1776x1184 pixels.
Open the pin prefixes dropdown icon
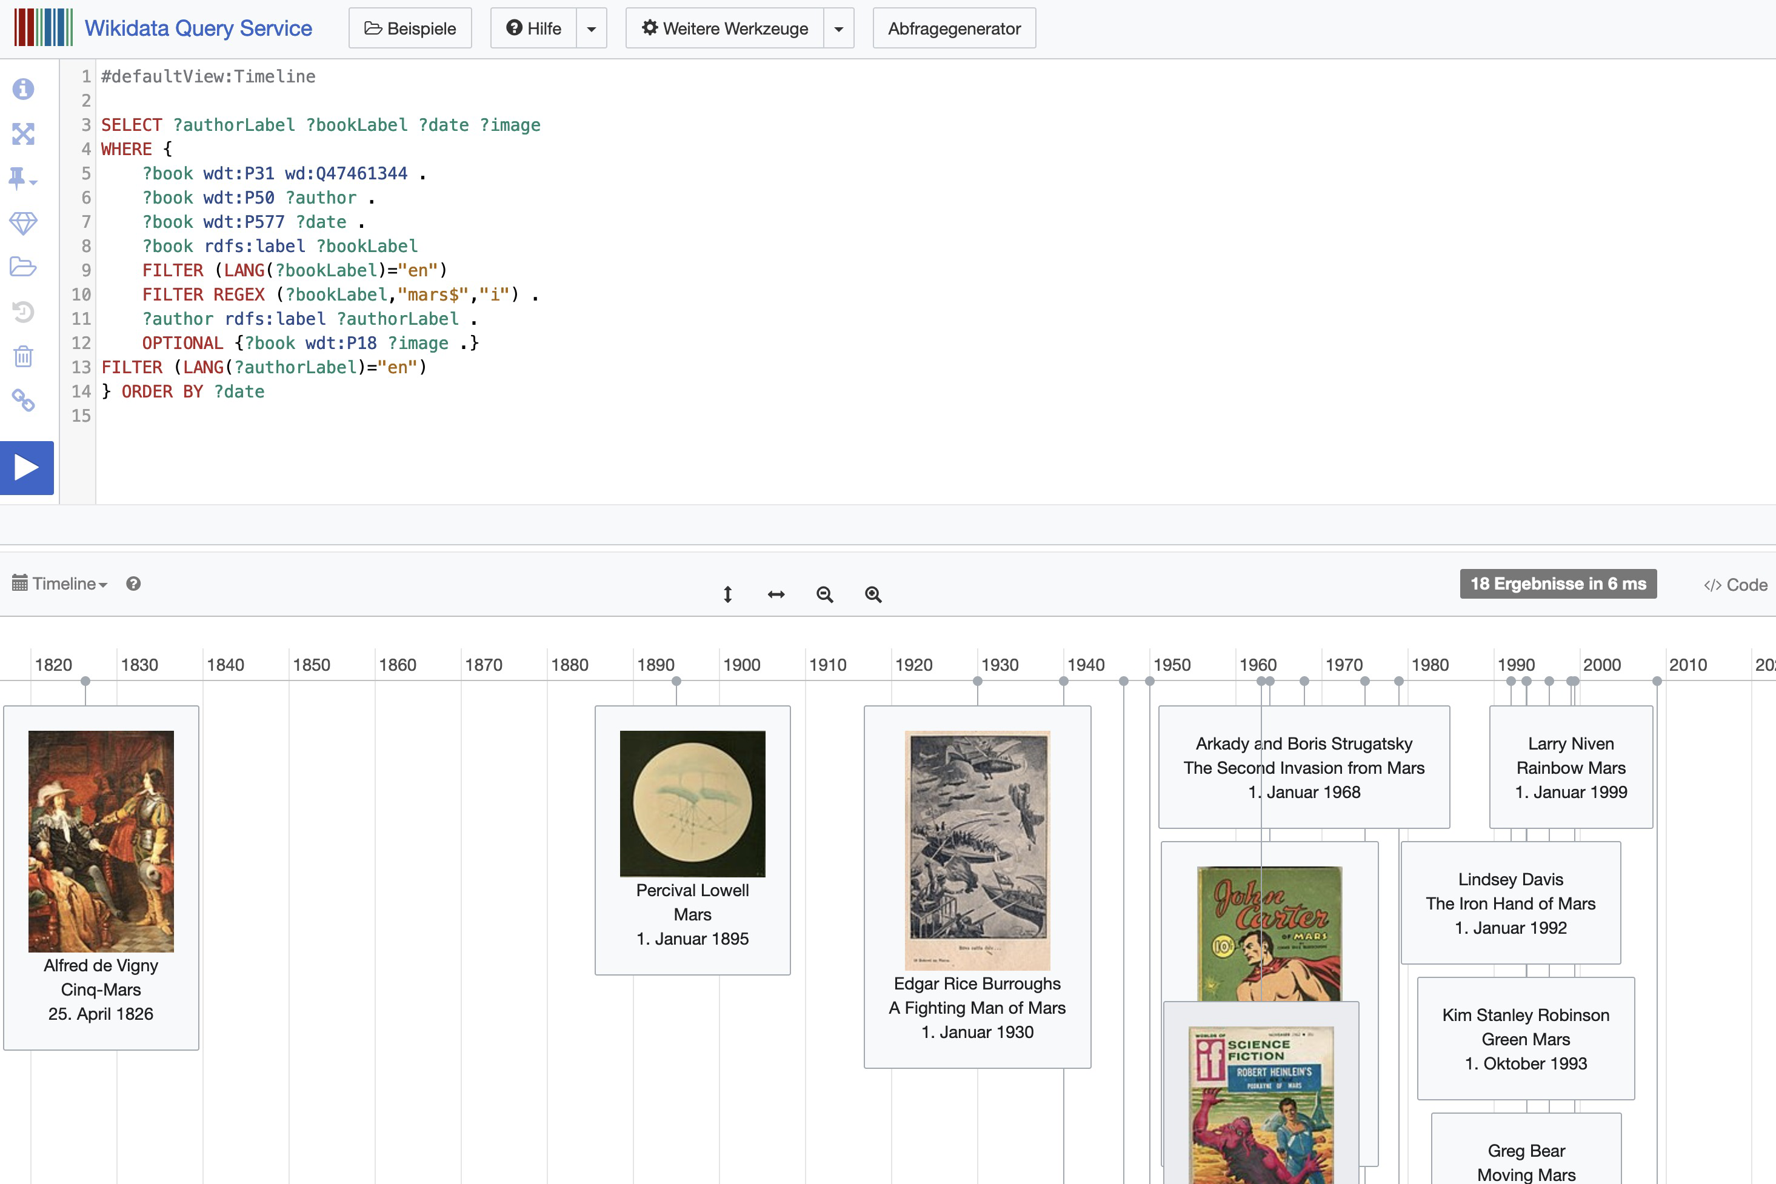[x=22, y=178]
